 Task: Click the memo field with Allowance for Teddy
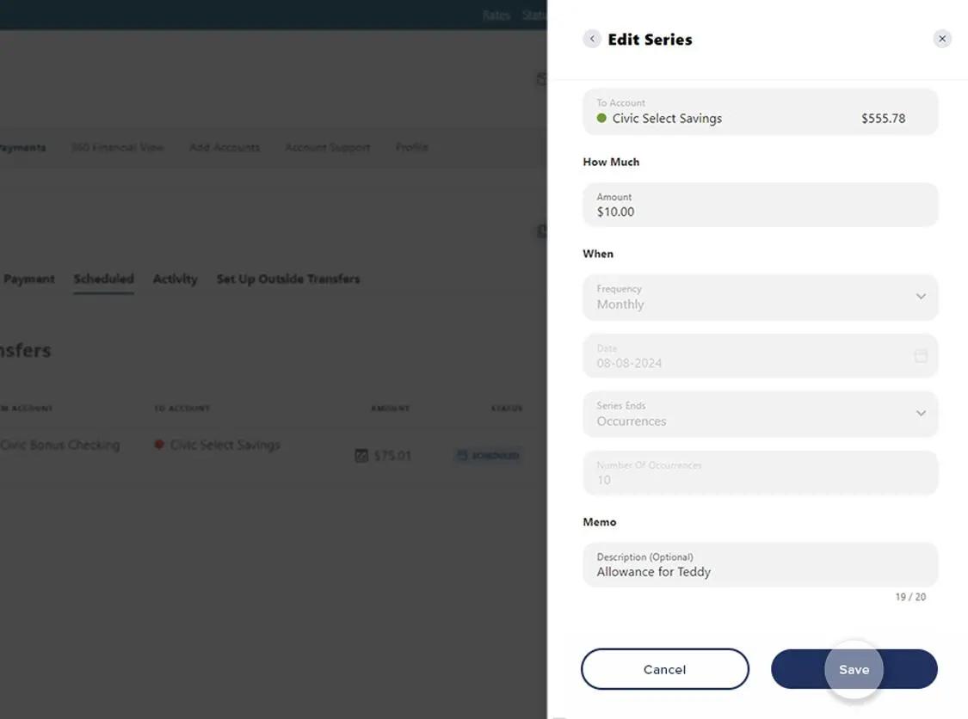point(760,565)
